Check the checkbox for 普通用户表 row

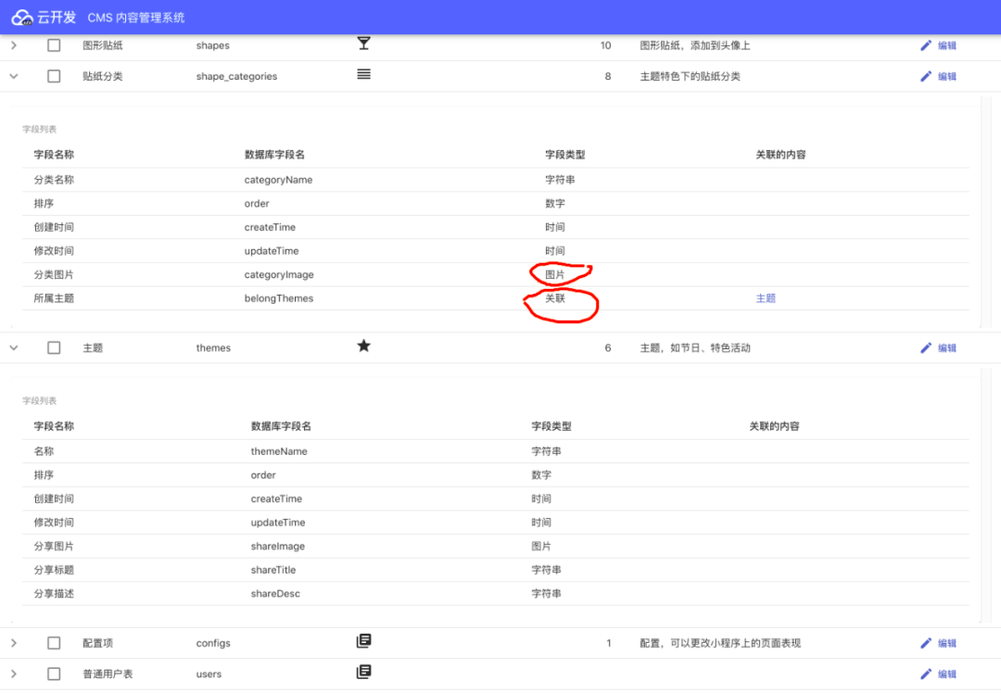point(53,673)
